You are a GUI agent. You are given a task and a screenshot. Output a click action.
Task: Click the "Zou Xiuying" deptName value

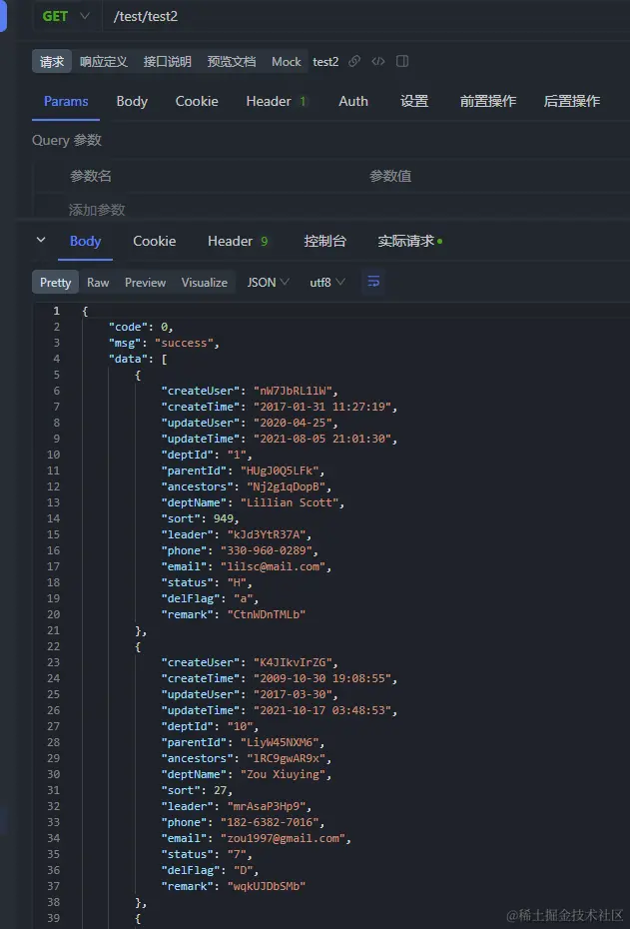(283, 775)
